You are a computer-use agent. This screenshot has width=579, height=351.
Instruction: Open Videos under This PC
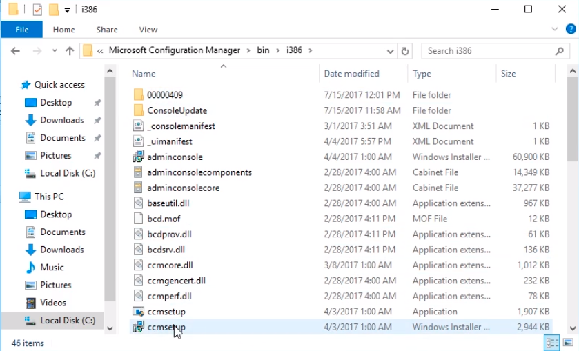click(x=53, y=303)
